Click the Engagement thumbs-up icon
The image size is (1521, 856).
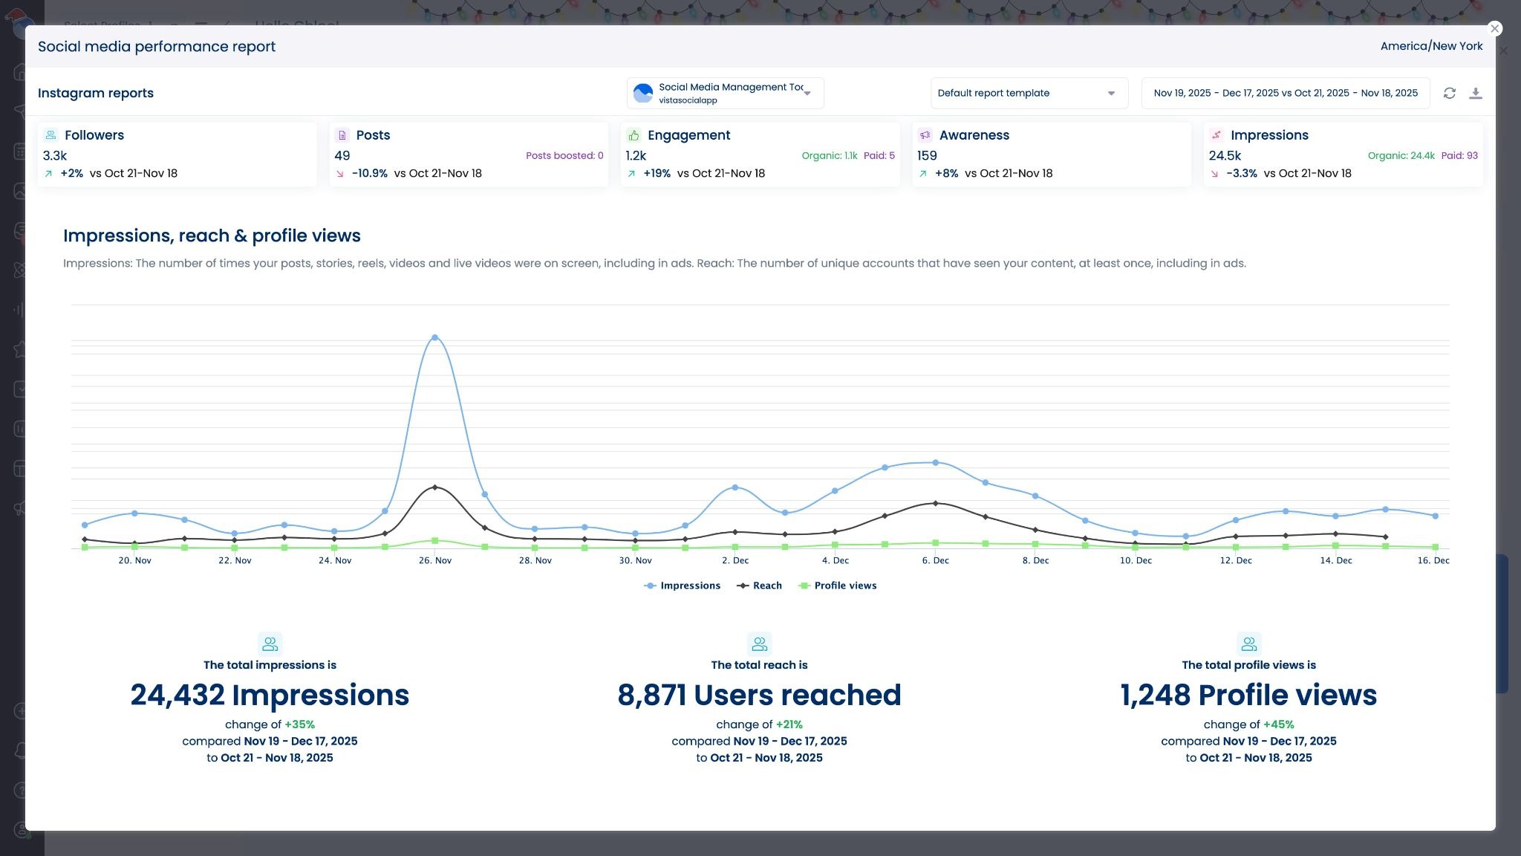634,134
